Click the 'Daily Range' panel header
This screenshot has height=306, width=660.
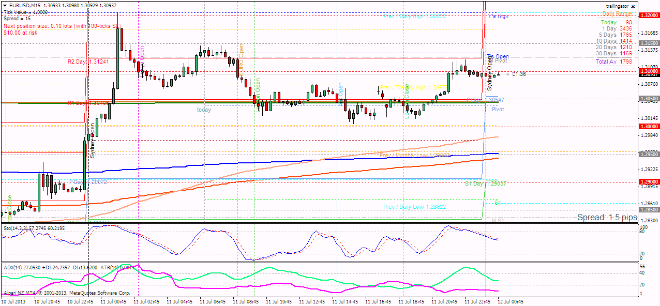click(617, 13)
